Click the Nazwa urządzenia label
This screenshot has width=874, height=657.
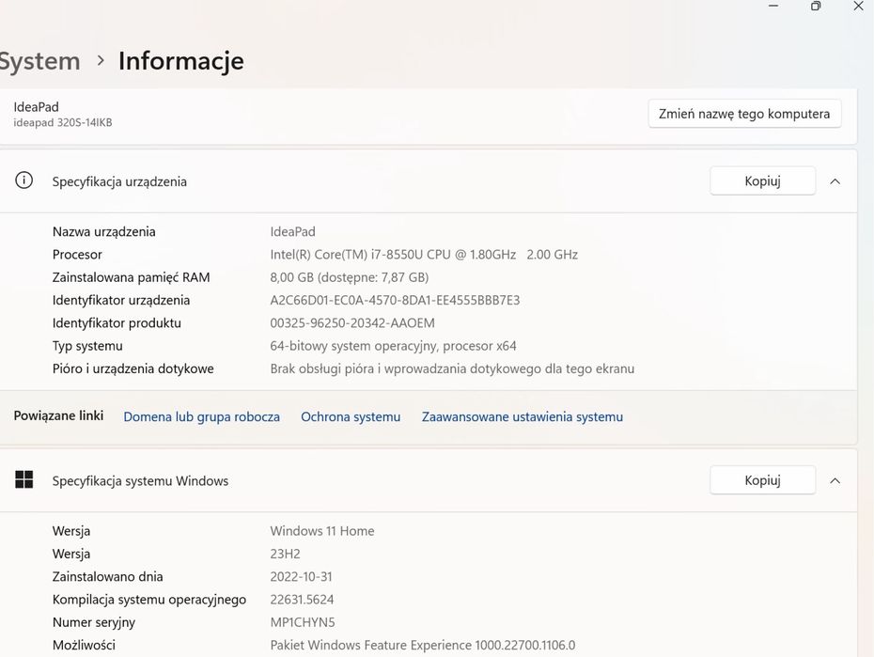(104, 232)
